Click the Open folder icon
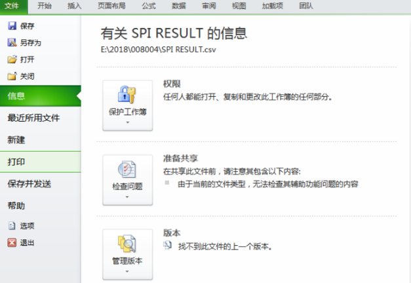411x283 pixels. (12, 59)
